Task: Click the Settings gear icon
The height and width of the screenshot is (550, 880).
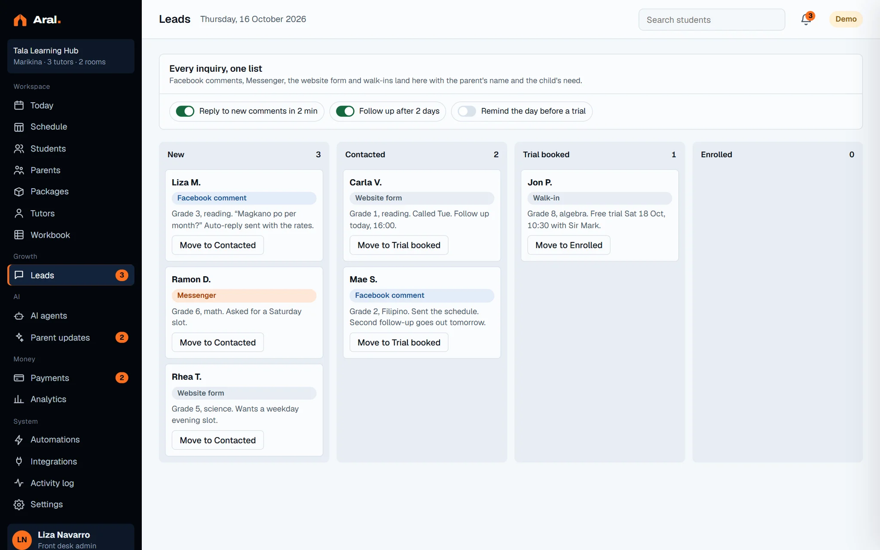Action: click(19, 504)
